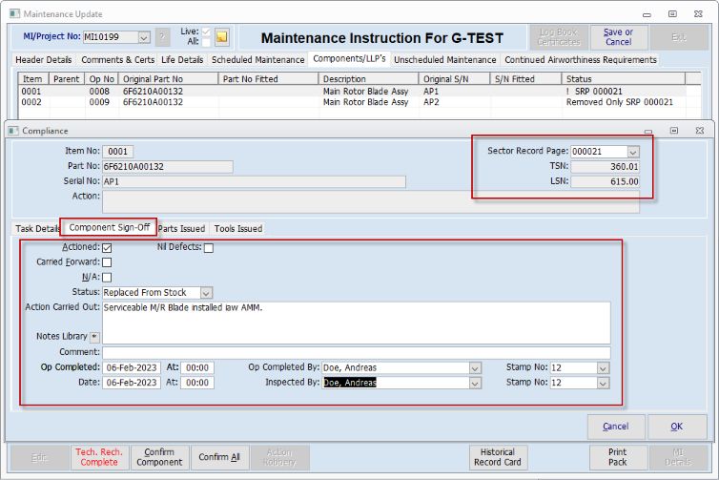
Task: Open the Sector Record Page dropdown
Action: pos(633,152)
